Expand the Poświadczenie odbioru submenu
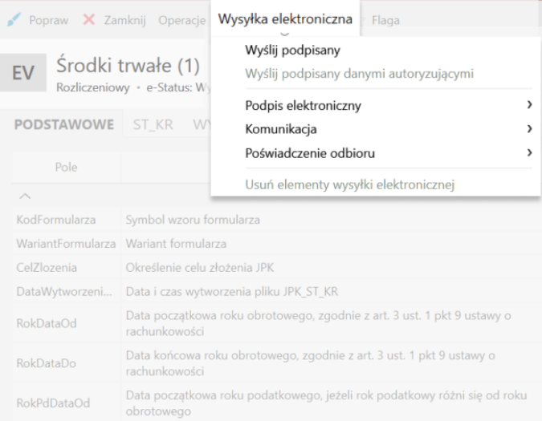The height and width of the screenshot is (421, 542). [x=310, y=152]
